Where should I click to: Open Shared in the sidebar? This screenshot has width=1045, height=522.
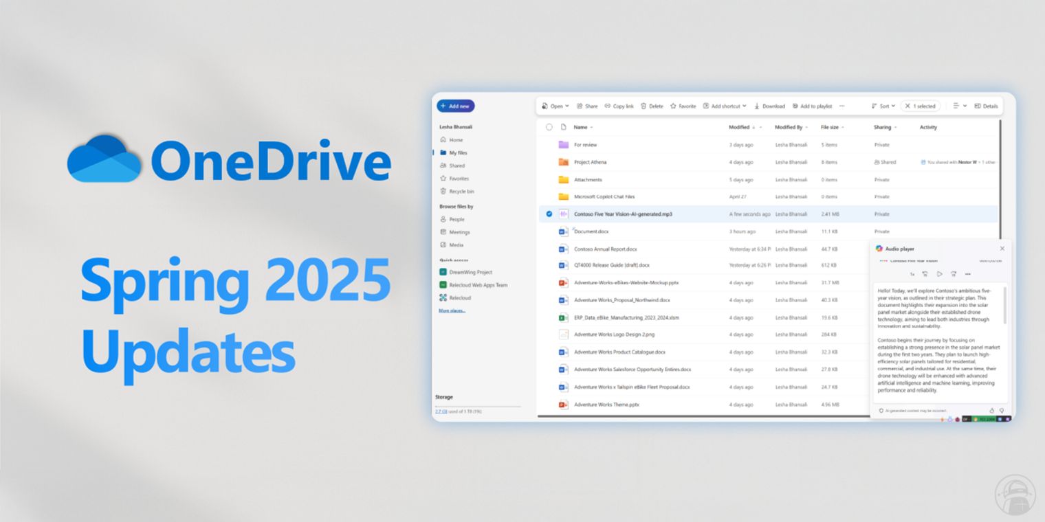(x=452, y=166)
